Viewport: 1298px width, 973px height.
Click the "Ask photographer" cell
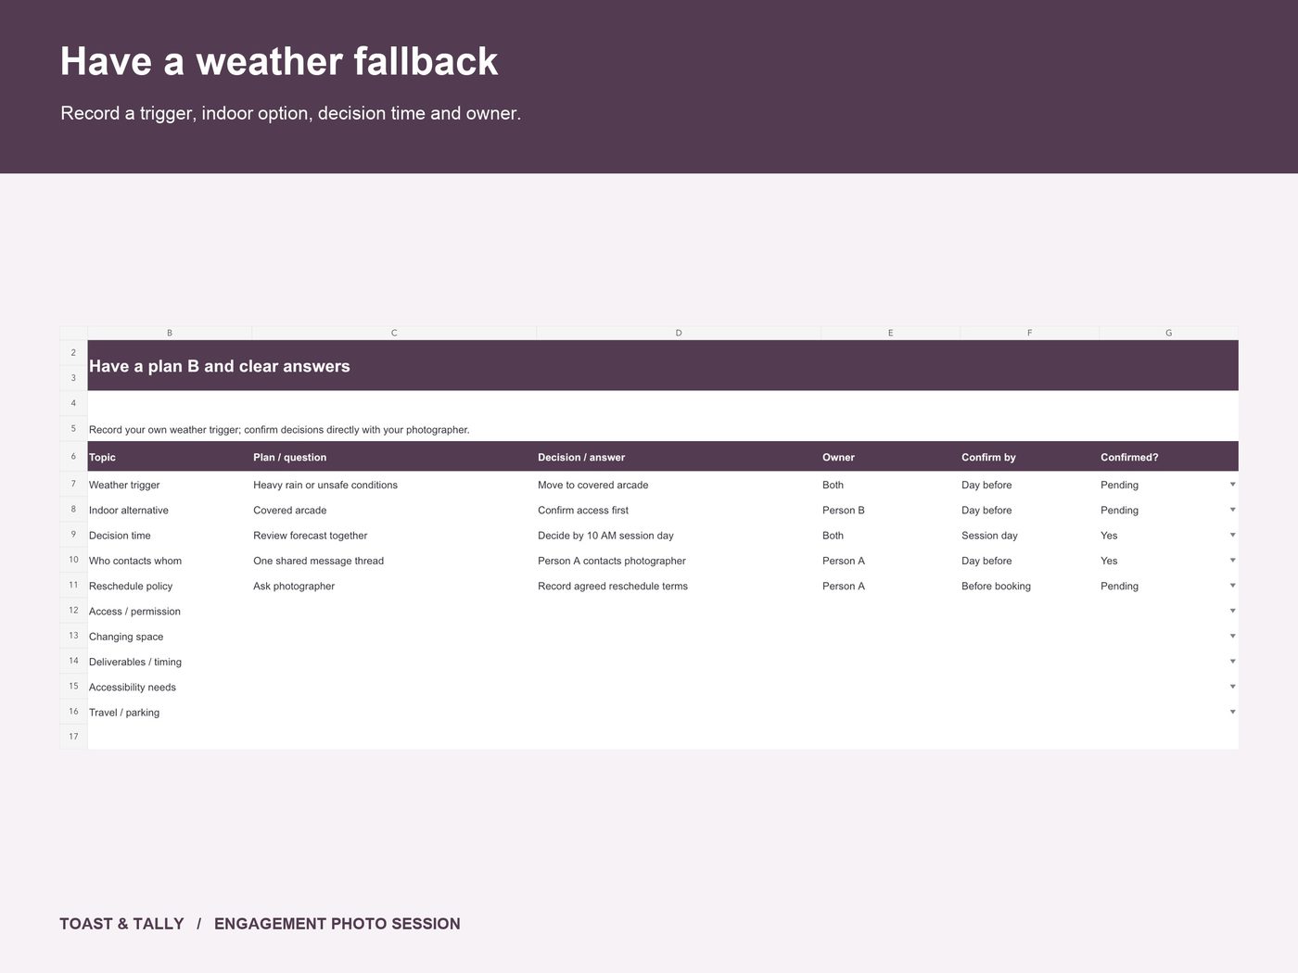(394, 586)
